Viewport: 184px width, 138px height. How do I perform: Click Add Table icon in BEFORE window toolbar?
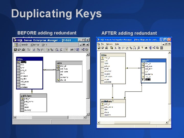point(52,50)
